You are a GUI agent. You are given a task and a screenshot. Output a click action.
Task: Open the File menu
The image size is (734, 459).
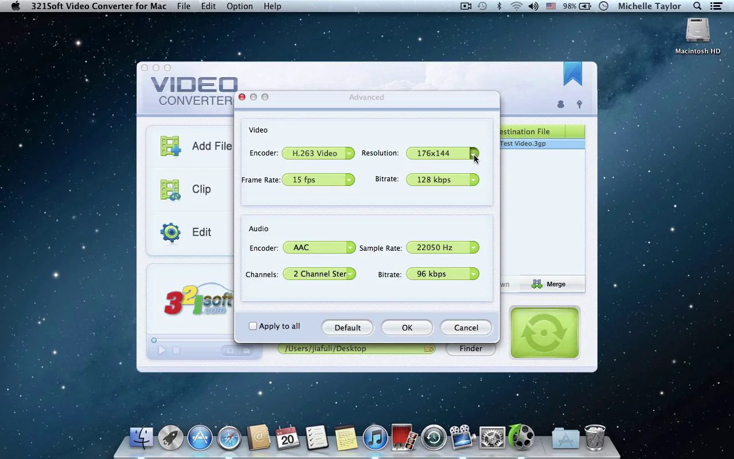[184, 6]
